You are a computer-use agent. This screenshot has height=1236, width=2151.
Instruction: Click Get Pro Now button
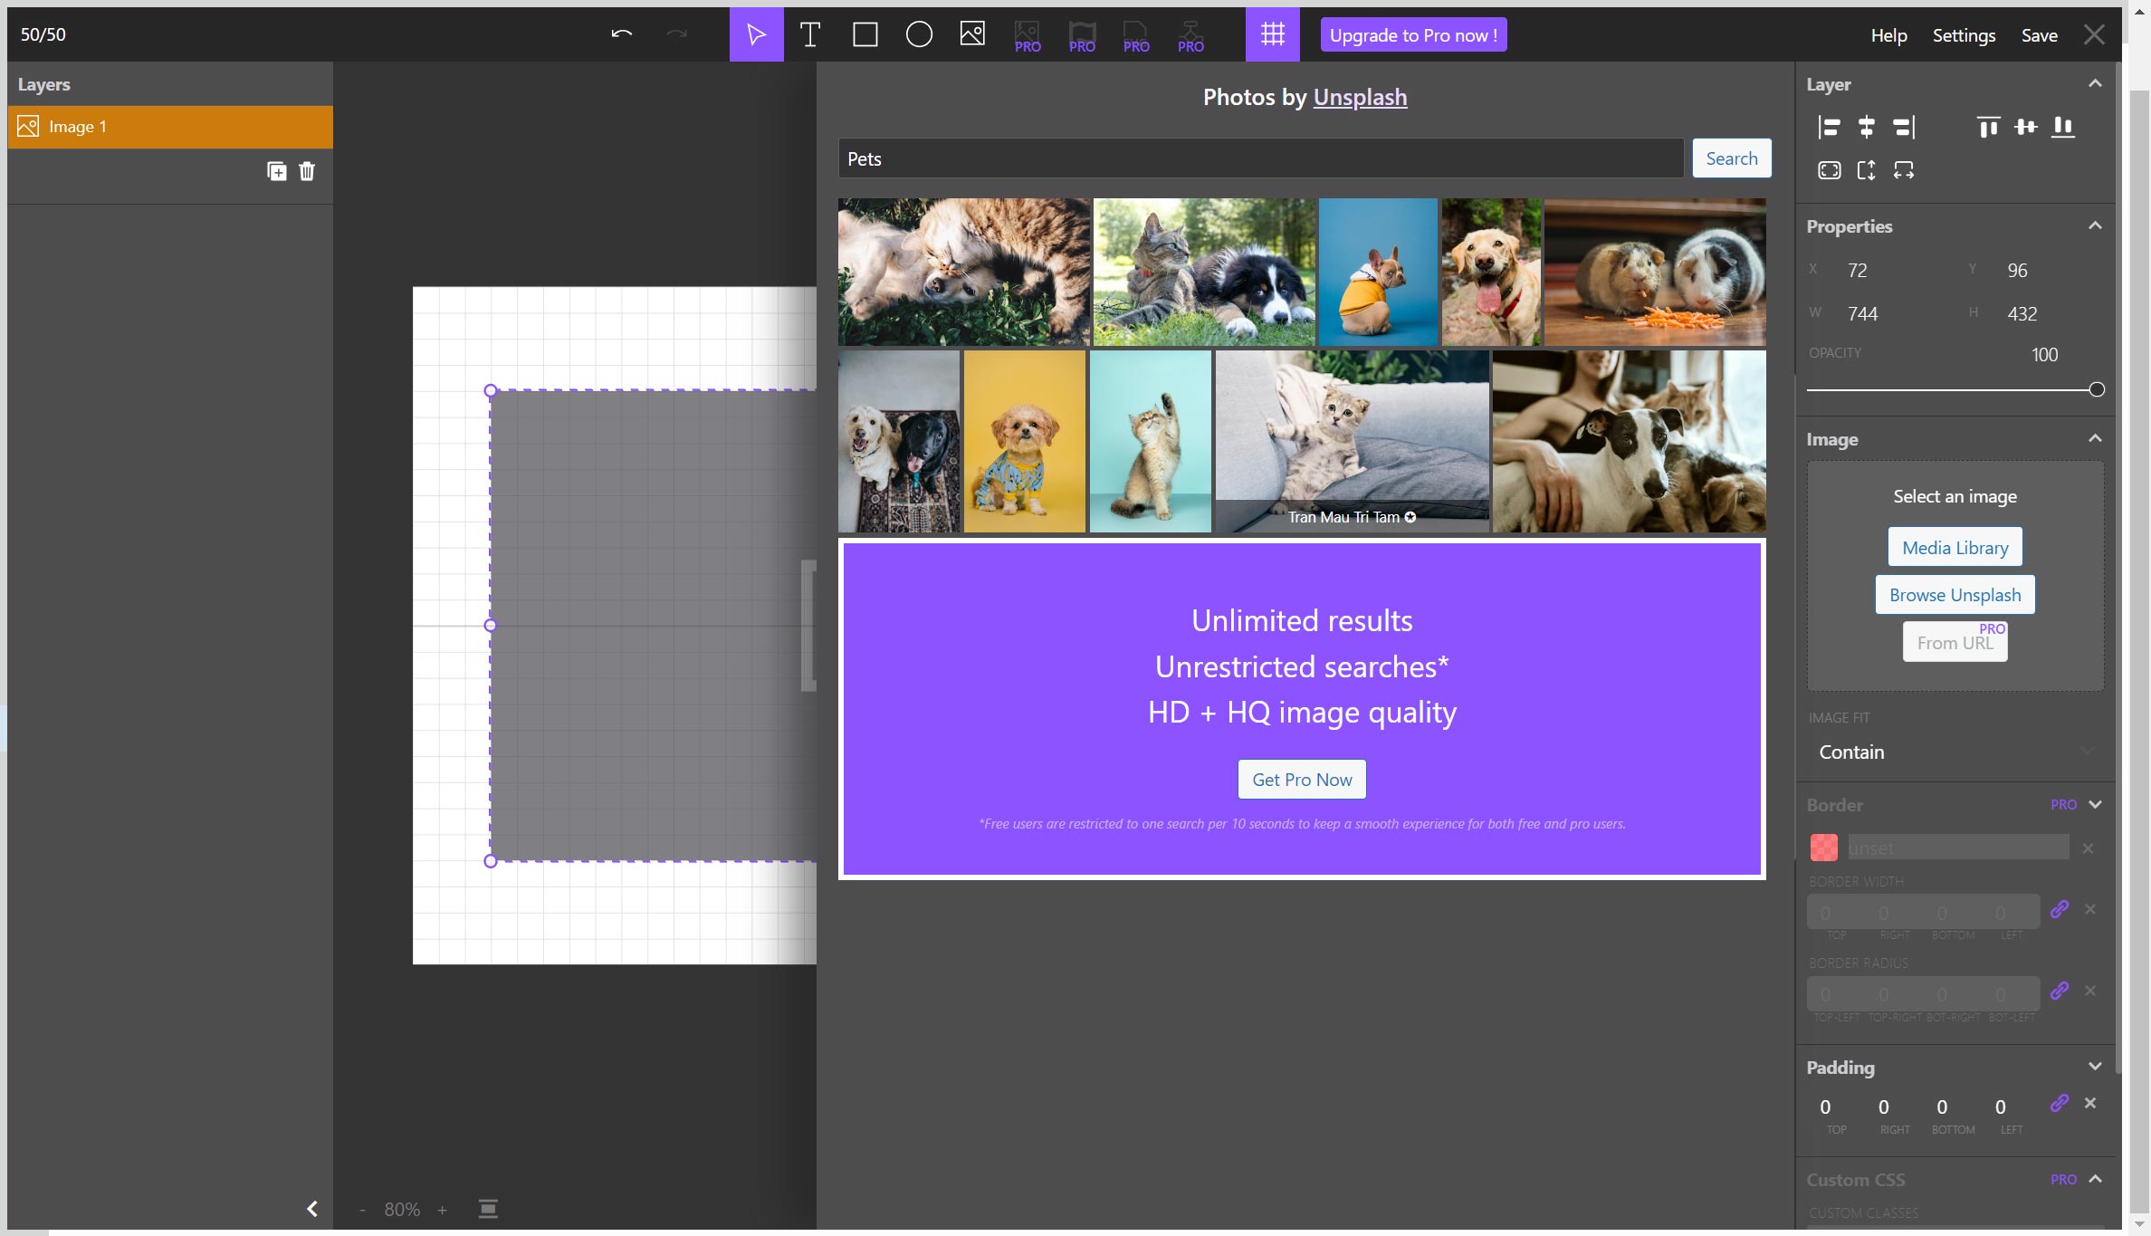pos(1302,780)
